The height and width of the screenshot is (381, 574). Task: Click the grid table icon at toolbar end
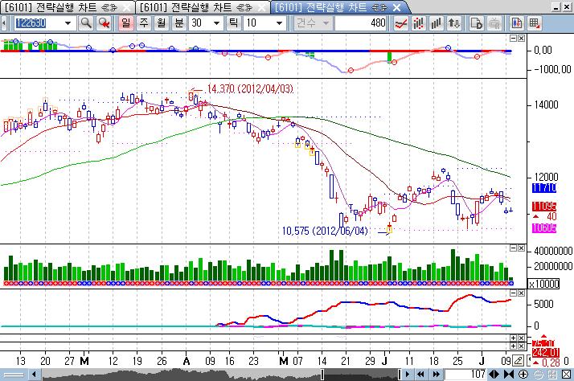point(535,23)
